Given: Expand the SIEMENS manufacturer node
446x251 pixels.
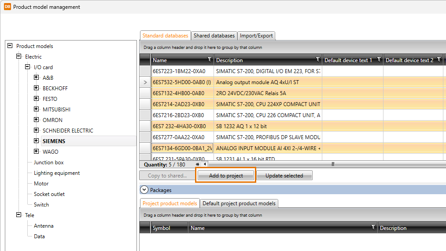Looking at the screenshot, I should 36,141.
